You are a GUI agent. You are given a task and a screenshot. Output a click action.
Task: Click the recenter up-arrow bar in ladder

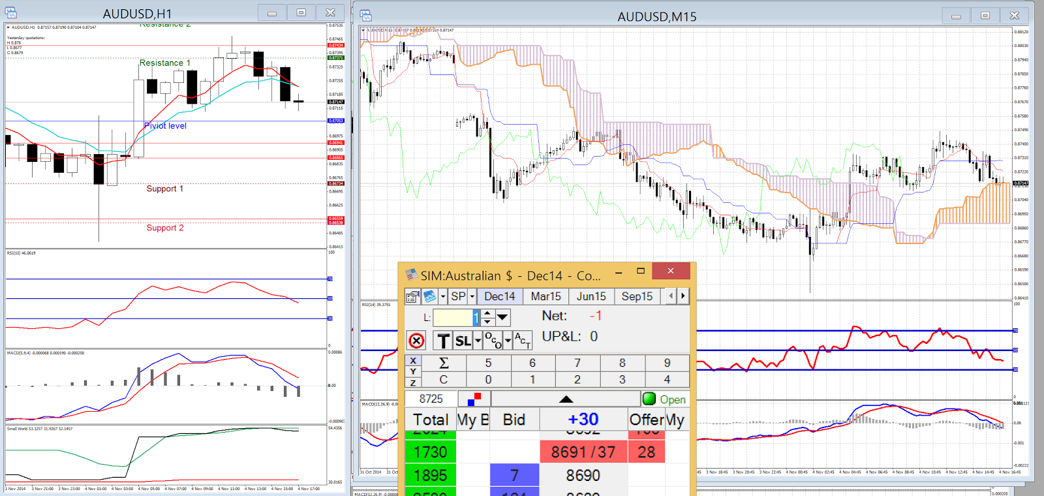tap(566, 399)
